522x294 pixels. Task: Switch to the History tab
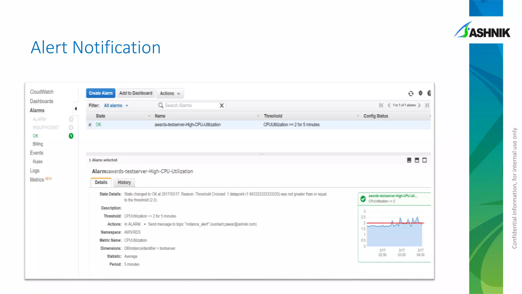pos(124,182)
